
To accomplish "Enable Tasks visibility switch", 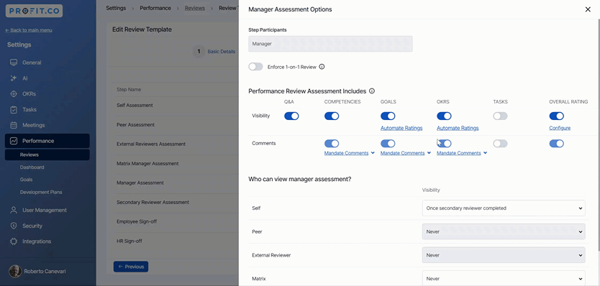I will click(500, 116).
